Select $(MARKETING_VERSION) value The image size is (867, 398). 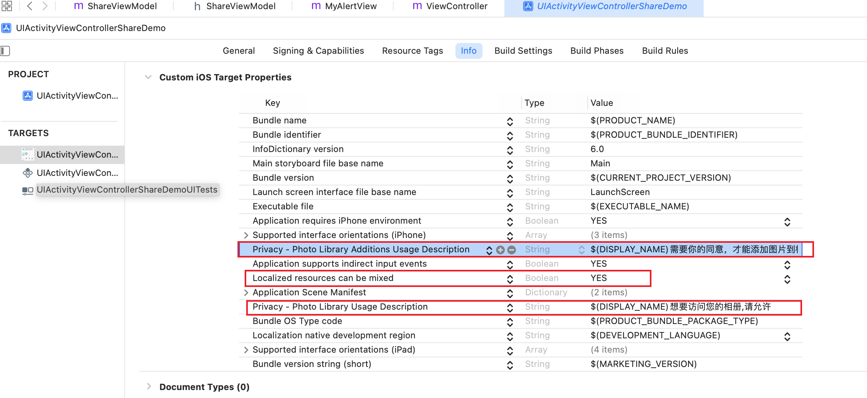643,364
